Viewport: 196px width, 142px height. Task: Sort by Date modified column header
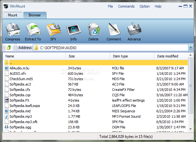click(171, 56)
